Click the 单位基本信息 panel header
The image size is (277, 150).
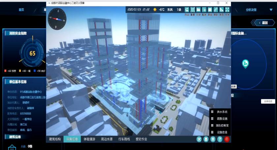18,82
